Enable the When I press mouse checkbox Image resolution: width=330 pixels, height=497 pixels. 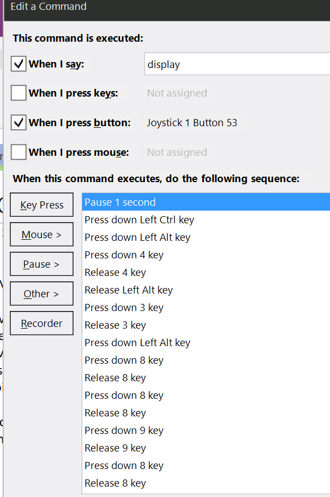[19, 152]
